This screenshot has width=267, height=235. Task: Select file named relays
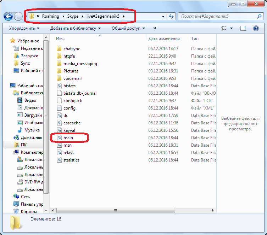coord(69,153)
